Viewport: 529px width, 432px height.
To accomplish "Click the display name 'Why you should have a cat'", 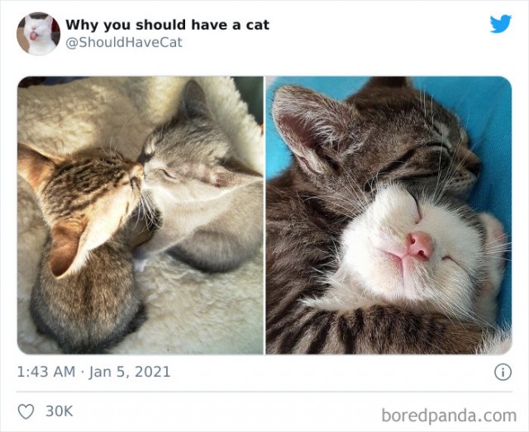I will pyautogui.click(x=167, y=25).
